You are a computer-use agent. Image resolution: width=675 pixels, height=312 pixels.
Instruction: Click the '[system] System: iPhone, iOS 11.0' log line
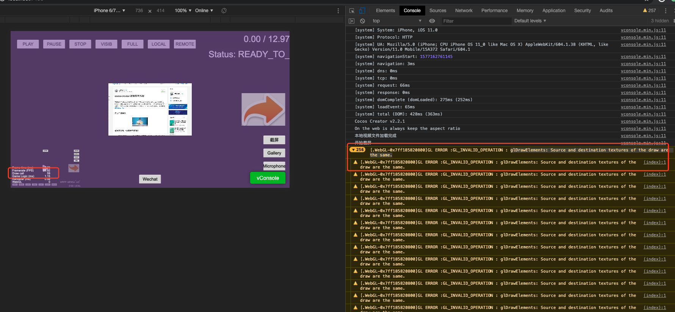click(x=396, y=30)
